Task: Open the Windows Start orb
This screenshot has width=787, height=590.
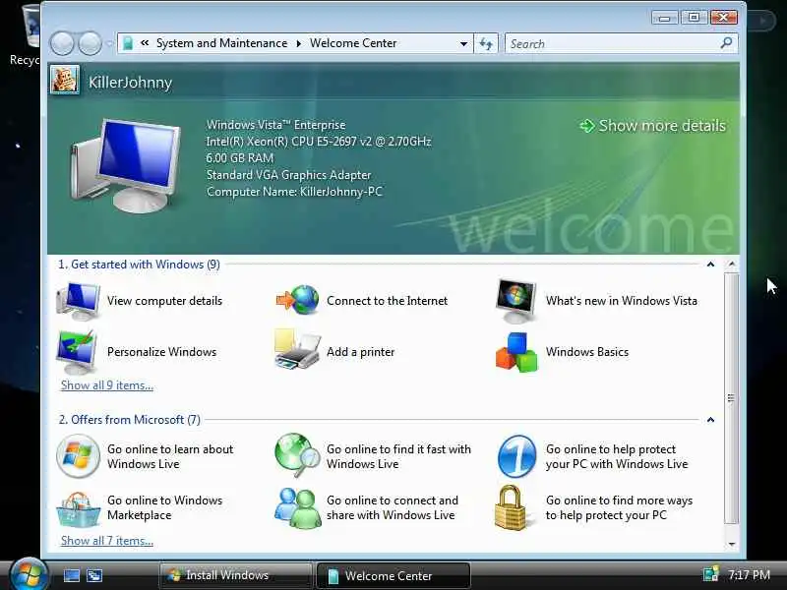Action: [x=29, y=575]
